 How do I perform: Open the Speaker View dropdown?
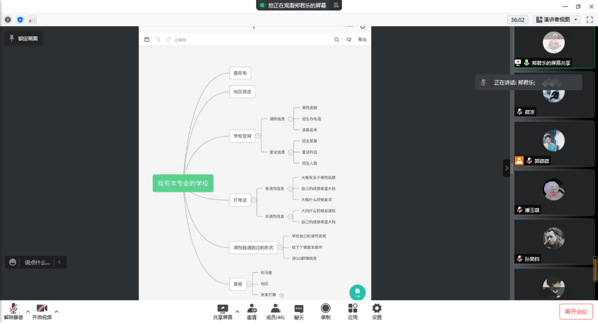556,20
